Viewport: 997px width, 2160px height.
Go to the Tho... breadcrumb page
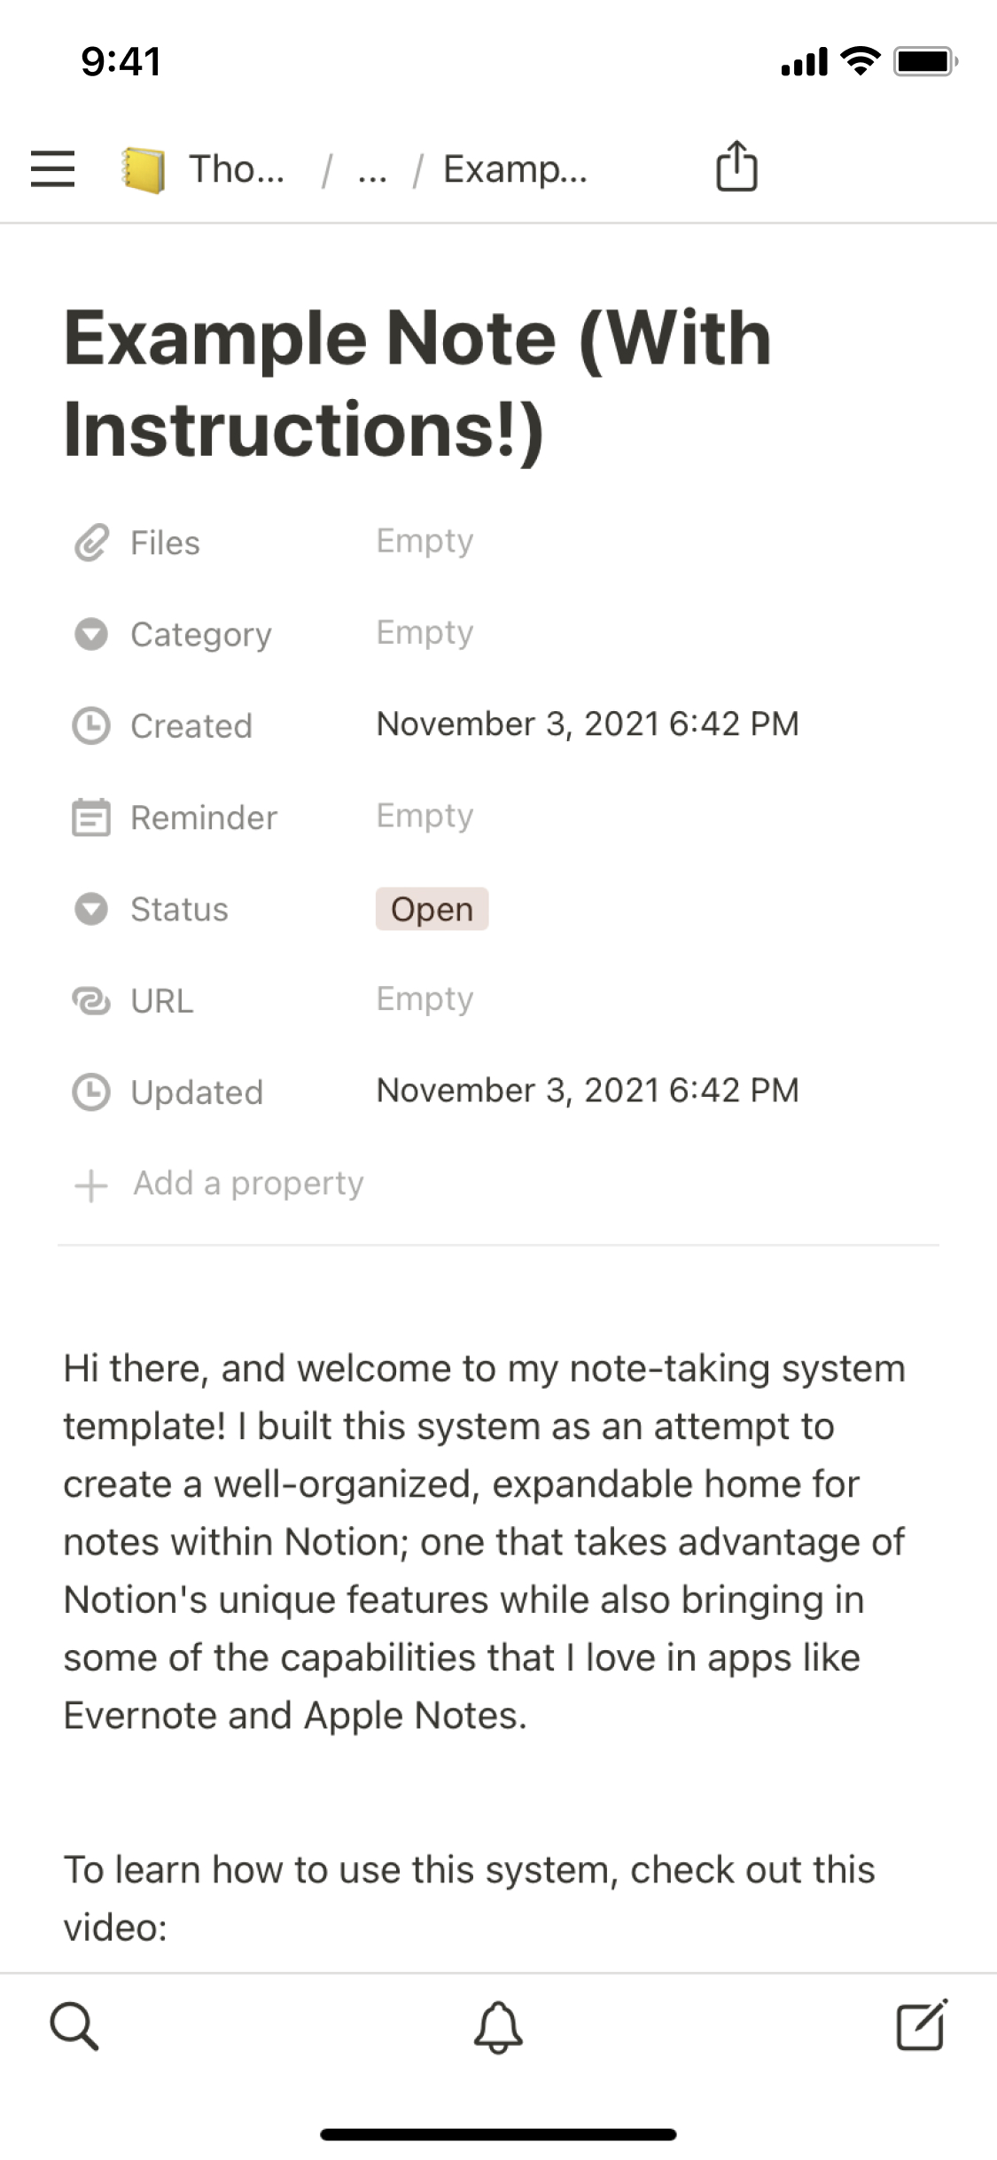[237, 169]
